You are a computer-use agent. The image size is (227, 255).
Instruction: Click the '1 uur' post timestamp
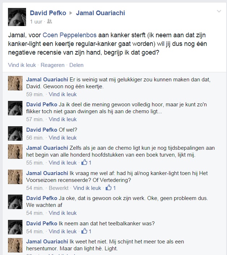click(x=36, y=22)
